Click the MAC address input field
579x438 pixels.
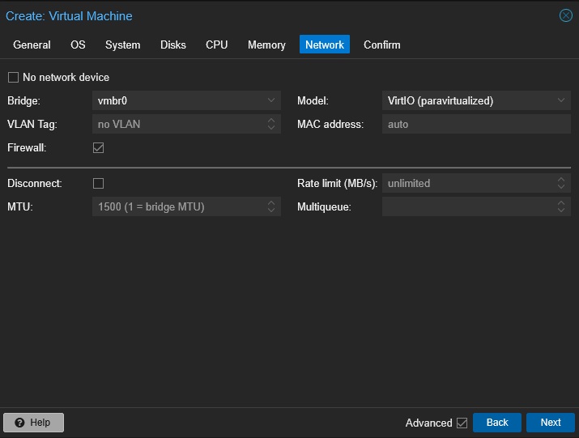point(475,125)
